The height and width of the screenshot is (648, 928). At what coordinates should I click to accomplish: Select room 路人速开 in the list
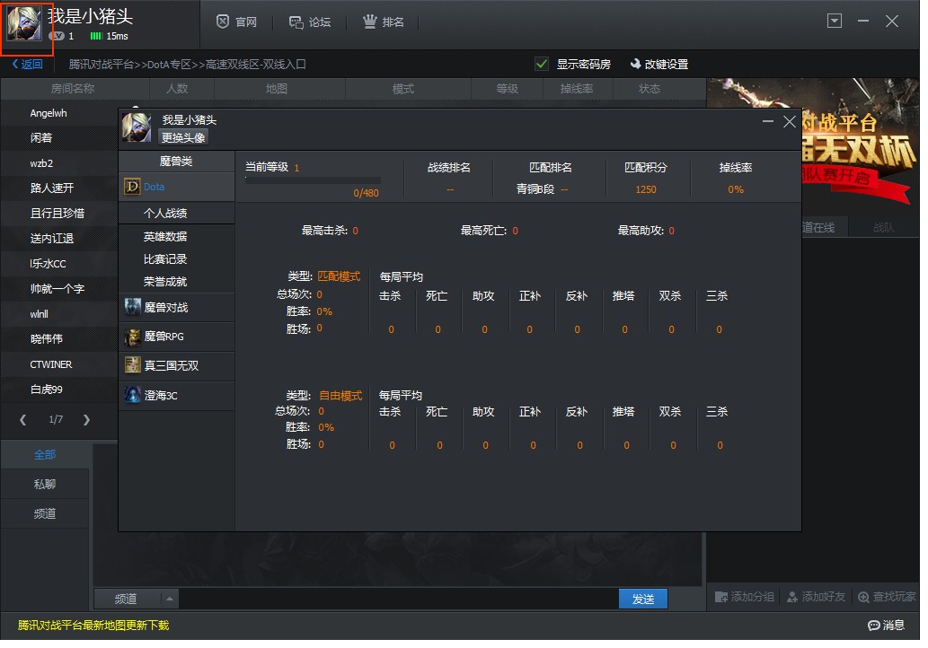click(x=51, y=188)
